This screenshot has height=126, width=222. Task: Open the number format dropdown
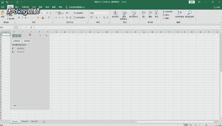[108, 13]
